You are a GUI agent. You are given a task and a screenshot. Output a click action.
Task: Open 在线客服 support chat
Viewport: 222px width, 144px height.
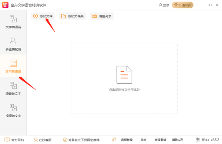pyautogui.click(x=43, y=140)
